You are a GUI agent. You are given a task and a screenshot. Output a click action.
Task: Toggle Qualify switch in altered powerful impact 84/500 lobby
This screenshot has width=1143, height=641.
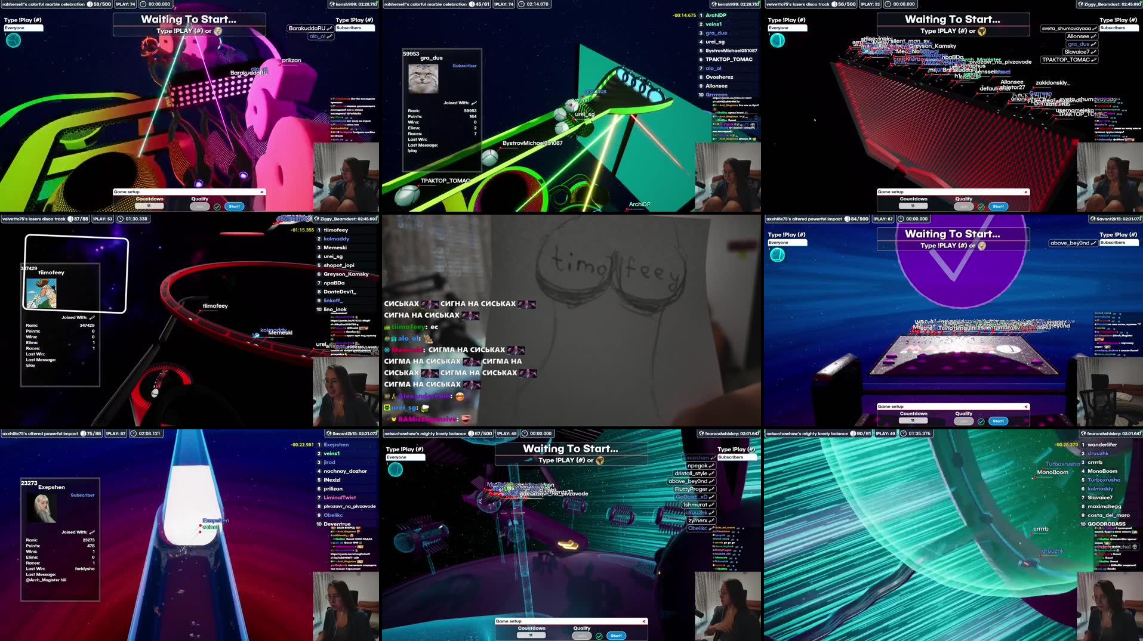coord(963,421)
